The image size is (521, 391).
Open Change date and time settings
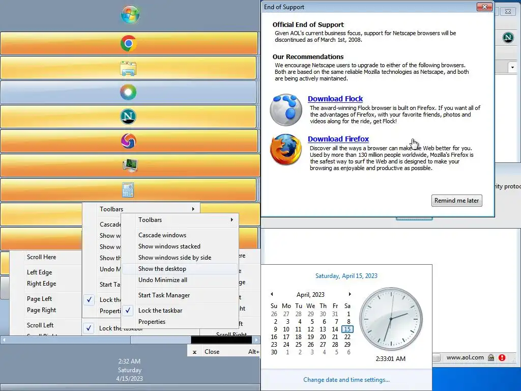click(346, 380)
